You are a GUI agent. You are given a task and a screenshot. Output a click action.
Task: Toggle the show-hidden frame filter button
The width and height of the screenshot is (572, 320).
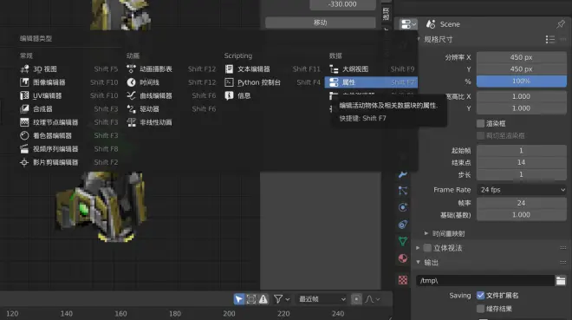(x=251, y=299)
